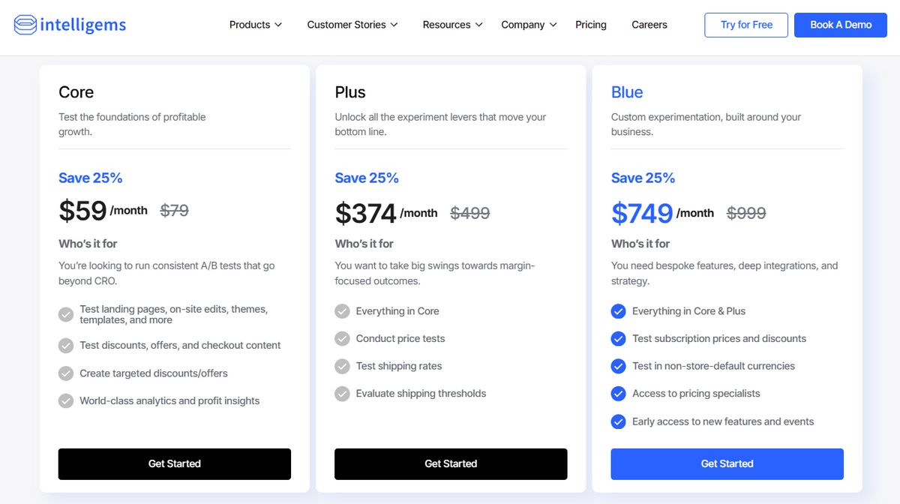
Task: Open the Customer Stories dropdown
Action: [352, 24]
